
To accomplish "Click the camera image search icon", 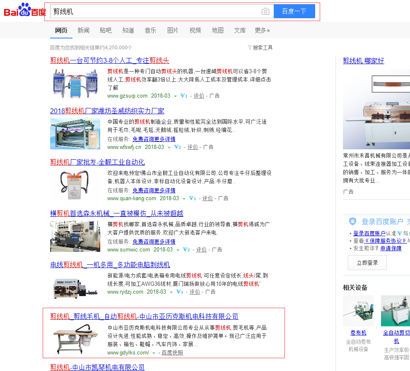I will pos(265,11).
